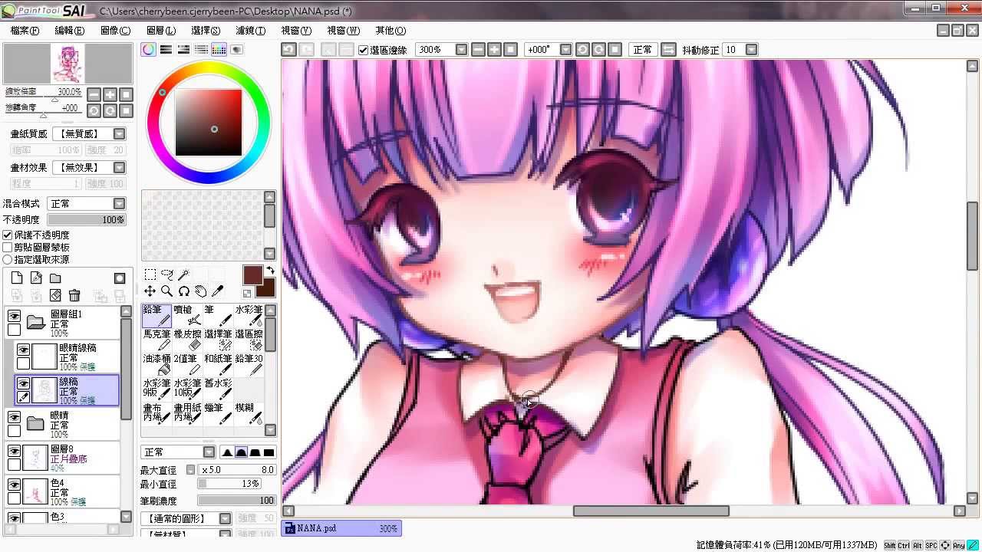982x552 pixels.
Task: Switch to the NANA.psd document tab
Action: [341, 528]
